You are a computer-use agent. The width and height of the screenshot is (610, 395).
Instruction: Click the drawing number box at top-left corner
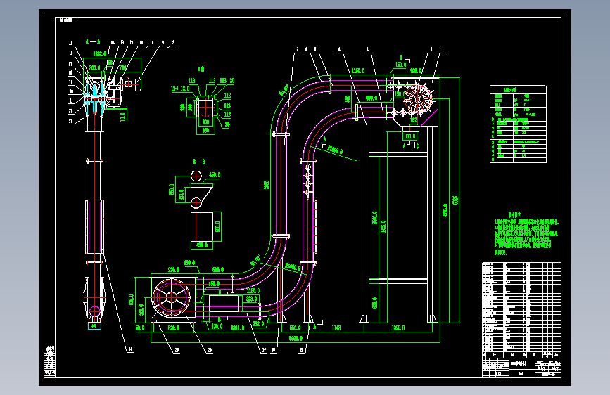click(x=66, y=20)
